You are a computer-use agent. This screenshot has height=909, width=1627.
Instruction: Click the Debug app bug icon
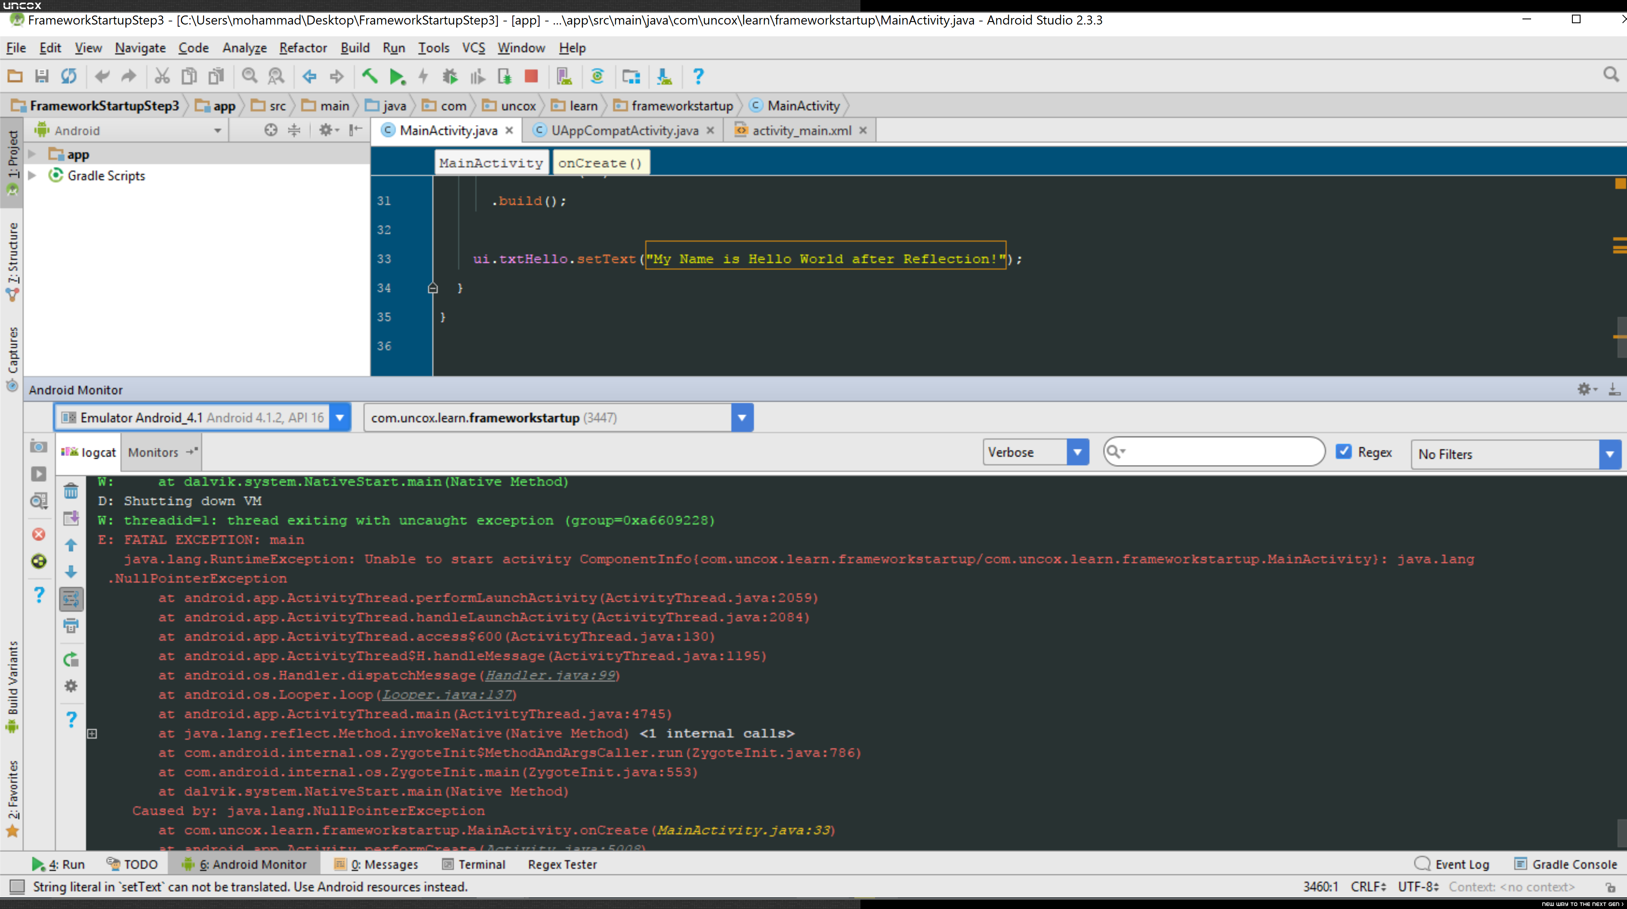(450, 77)
